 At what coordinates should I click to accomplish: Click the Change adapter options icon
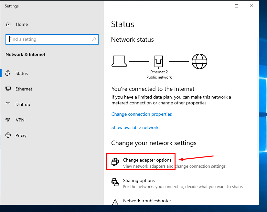click(x=115, y=162)
